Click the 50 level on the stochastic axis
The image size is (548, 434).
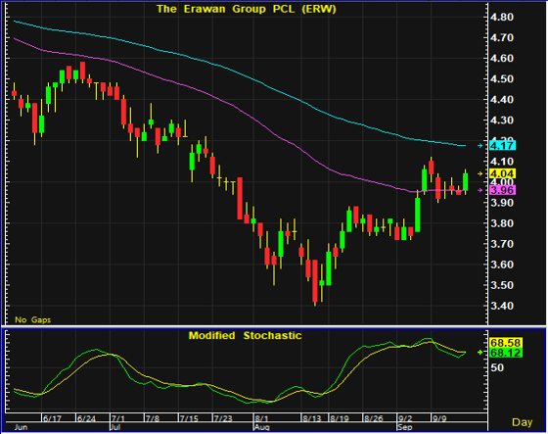pyautogui.click(x=497, y=367)
